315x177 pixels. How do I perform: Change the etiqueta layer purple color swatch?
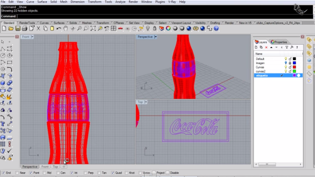click(295, 75)
